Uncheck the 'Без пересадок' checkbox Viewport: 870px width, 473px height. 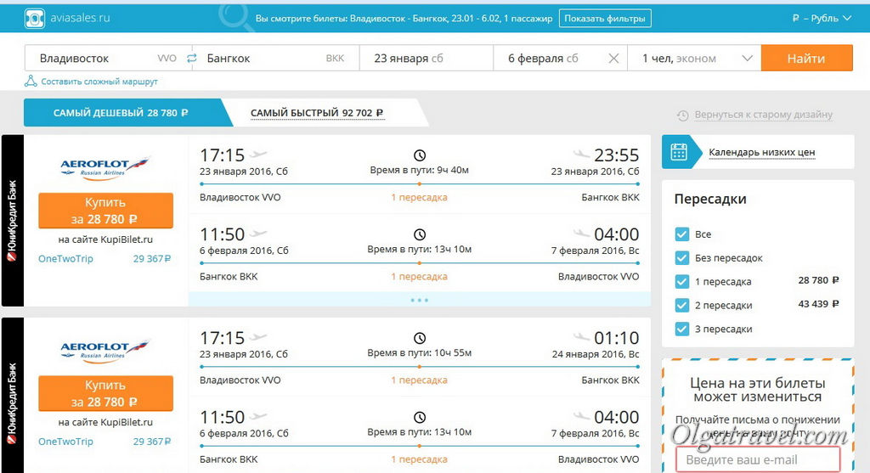681,258
